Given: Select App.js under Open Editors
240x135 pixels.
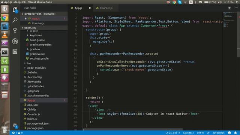Looking at the screenshot, I should [x=44, y=18].
